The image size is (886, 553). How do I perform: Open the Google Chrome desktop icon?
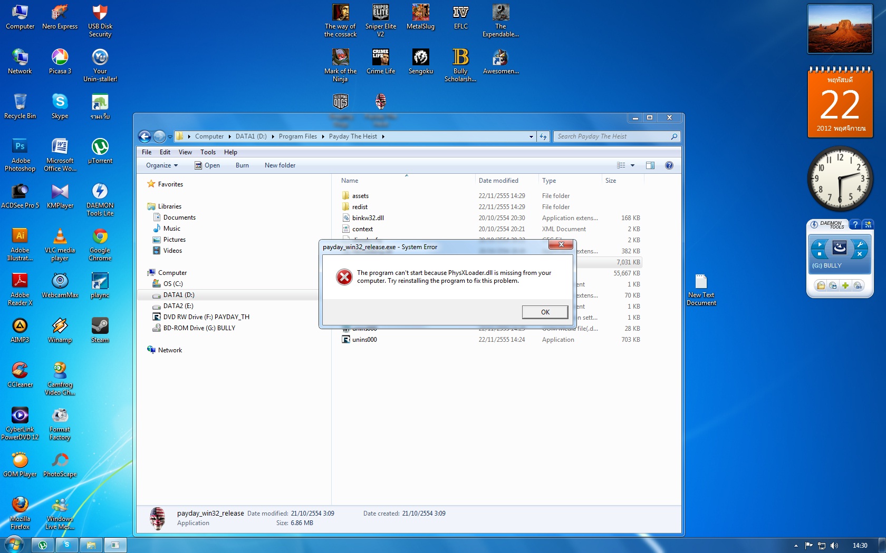pos(100,244)
